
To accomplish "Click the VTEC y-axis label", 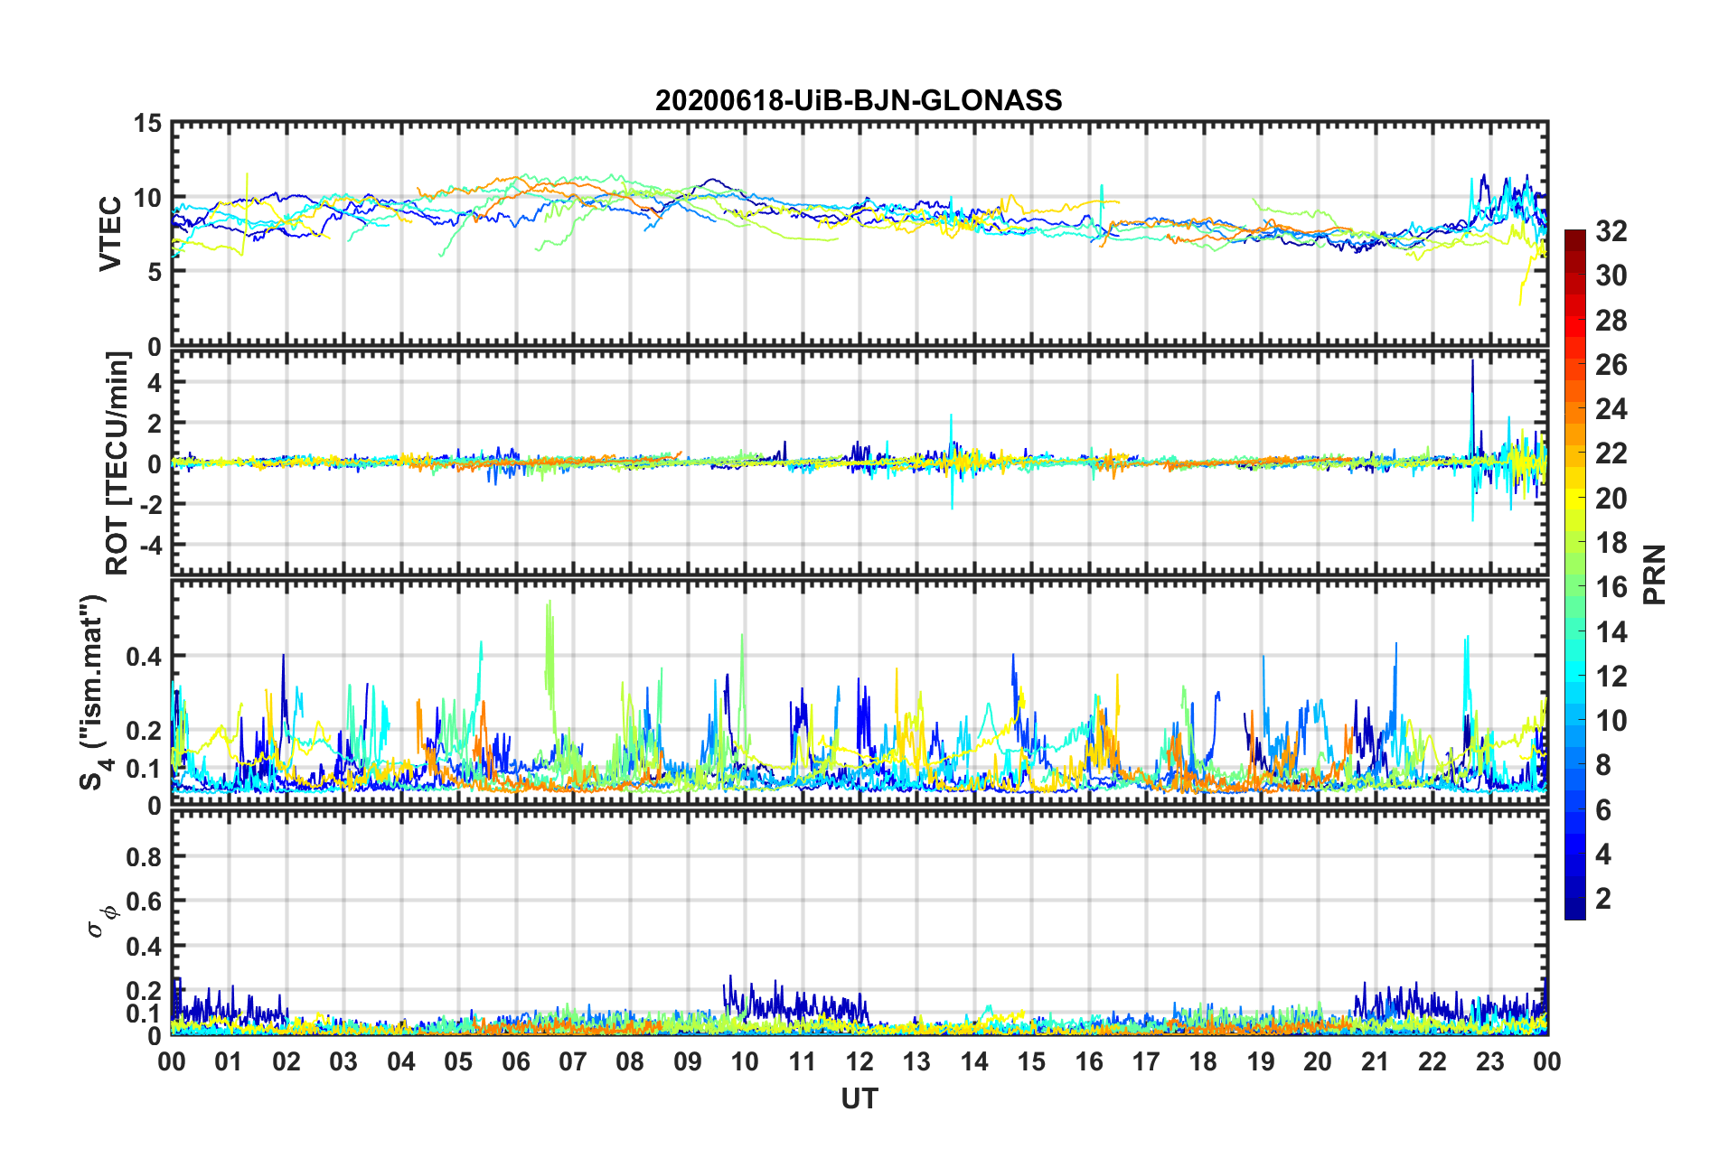I will coord(110,234).
